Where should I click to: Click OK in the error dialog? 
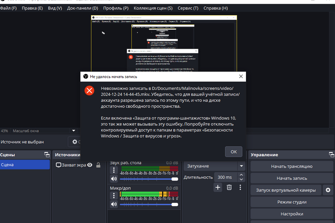click(x=233, y=151)
